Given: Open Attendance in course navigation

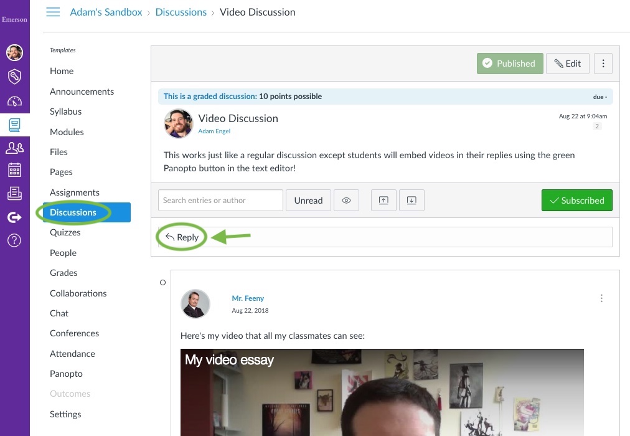Looking at the screenshot, I should coord(72,354).
